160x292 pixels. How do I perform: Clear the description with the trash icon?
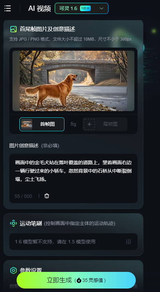(47, 196)
